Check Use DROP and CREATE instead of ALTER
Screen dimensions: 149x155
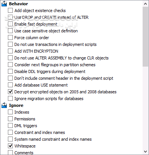pyautogui.click(x=10, y=17)
